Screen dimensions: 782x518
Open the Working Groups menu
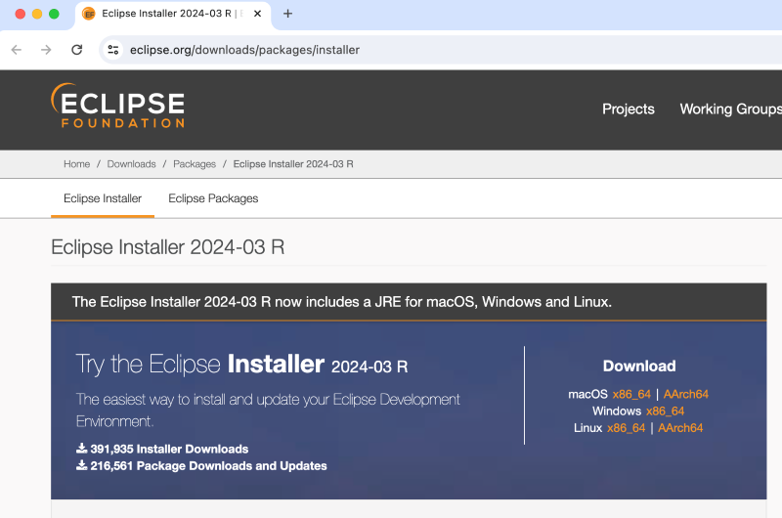730,109
